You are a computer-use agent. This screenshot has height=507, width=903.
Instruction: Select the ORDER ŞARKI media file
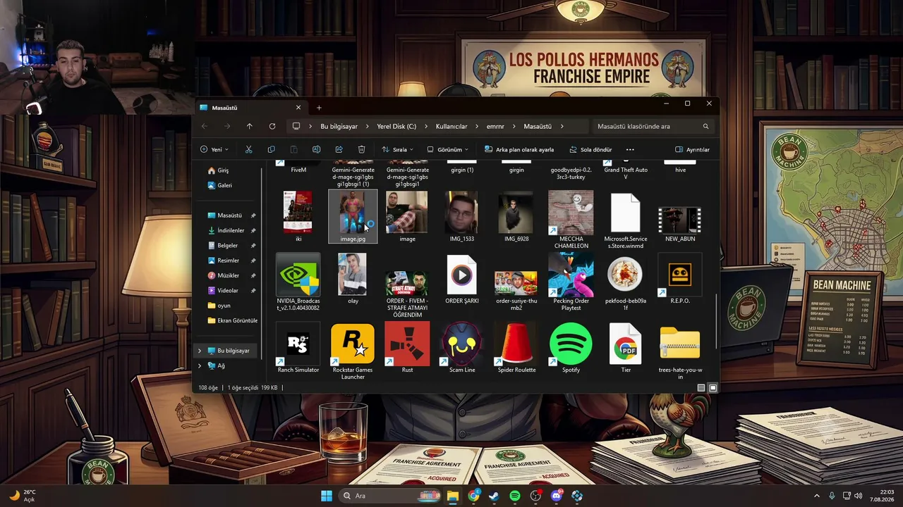pyautogui.click(x=462, y=279)
